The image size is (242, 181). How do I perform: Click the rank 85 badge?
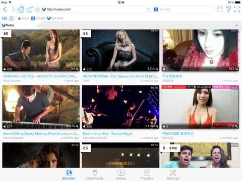(x=86, y=34)
